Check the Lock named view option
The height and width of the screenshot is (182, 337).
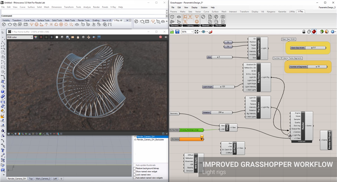135,175
